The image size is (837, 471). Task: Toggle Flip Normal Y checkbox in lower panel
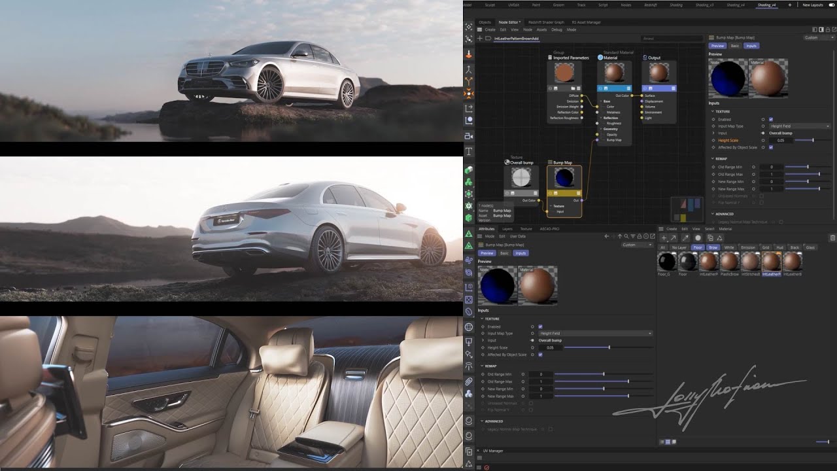tap(531, 410)
